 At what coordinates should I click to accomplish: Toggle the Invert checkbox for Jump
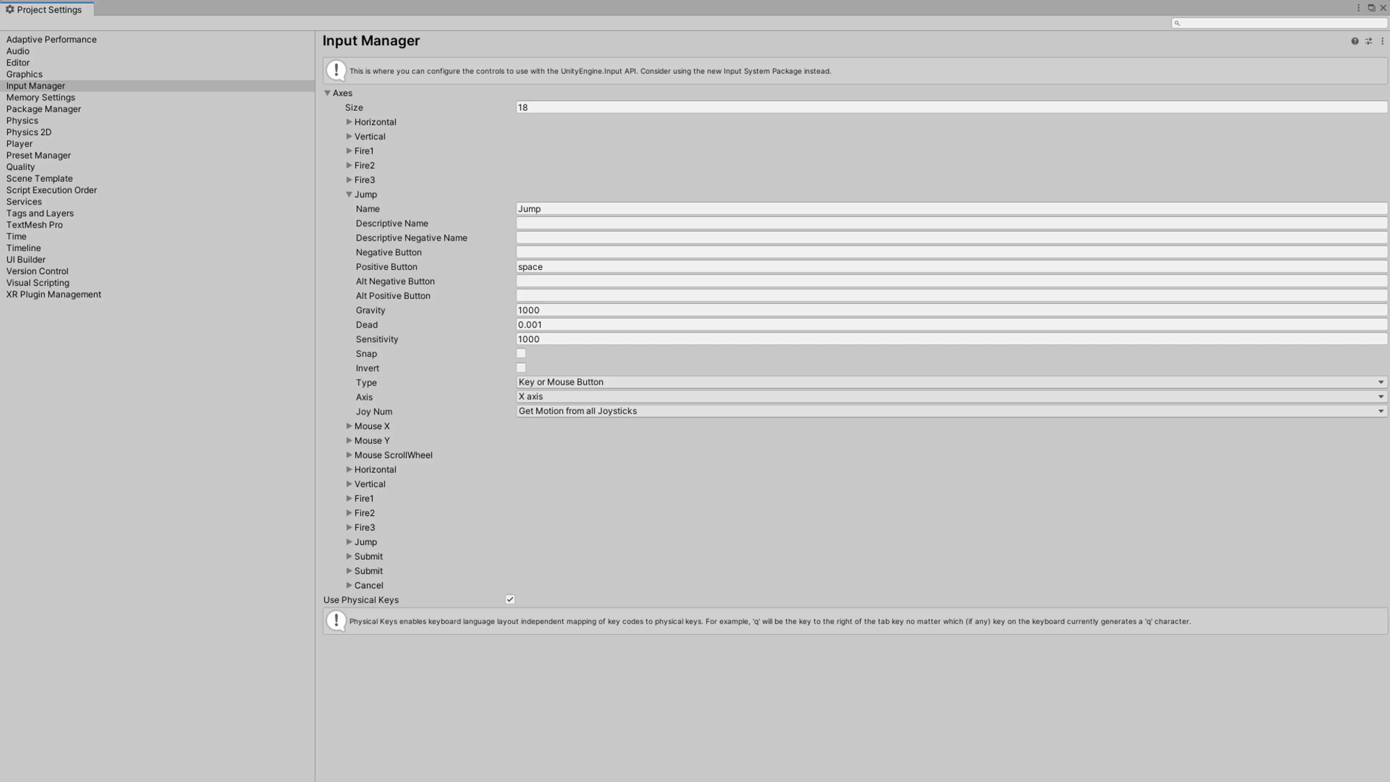pos(520,367)
